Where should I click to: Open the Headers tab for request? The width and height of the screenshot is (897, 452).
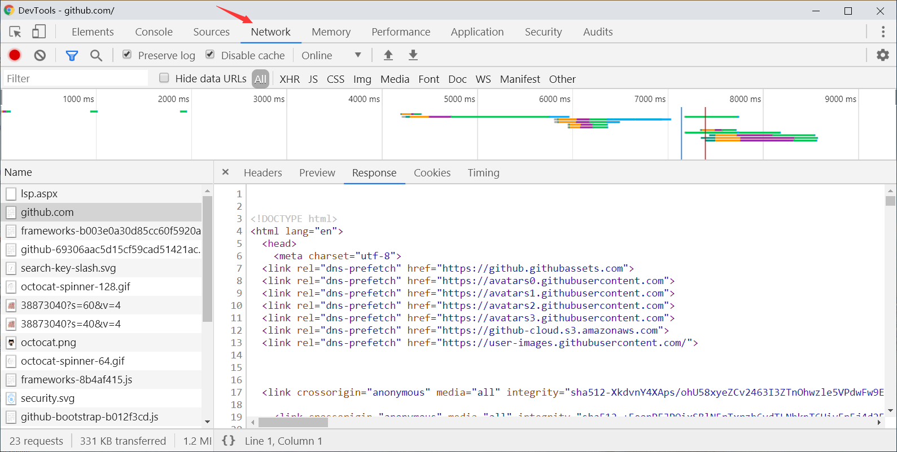tap(262, 173)
